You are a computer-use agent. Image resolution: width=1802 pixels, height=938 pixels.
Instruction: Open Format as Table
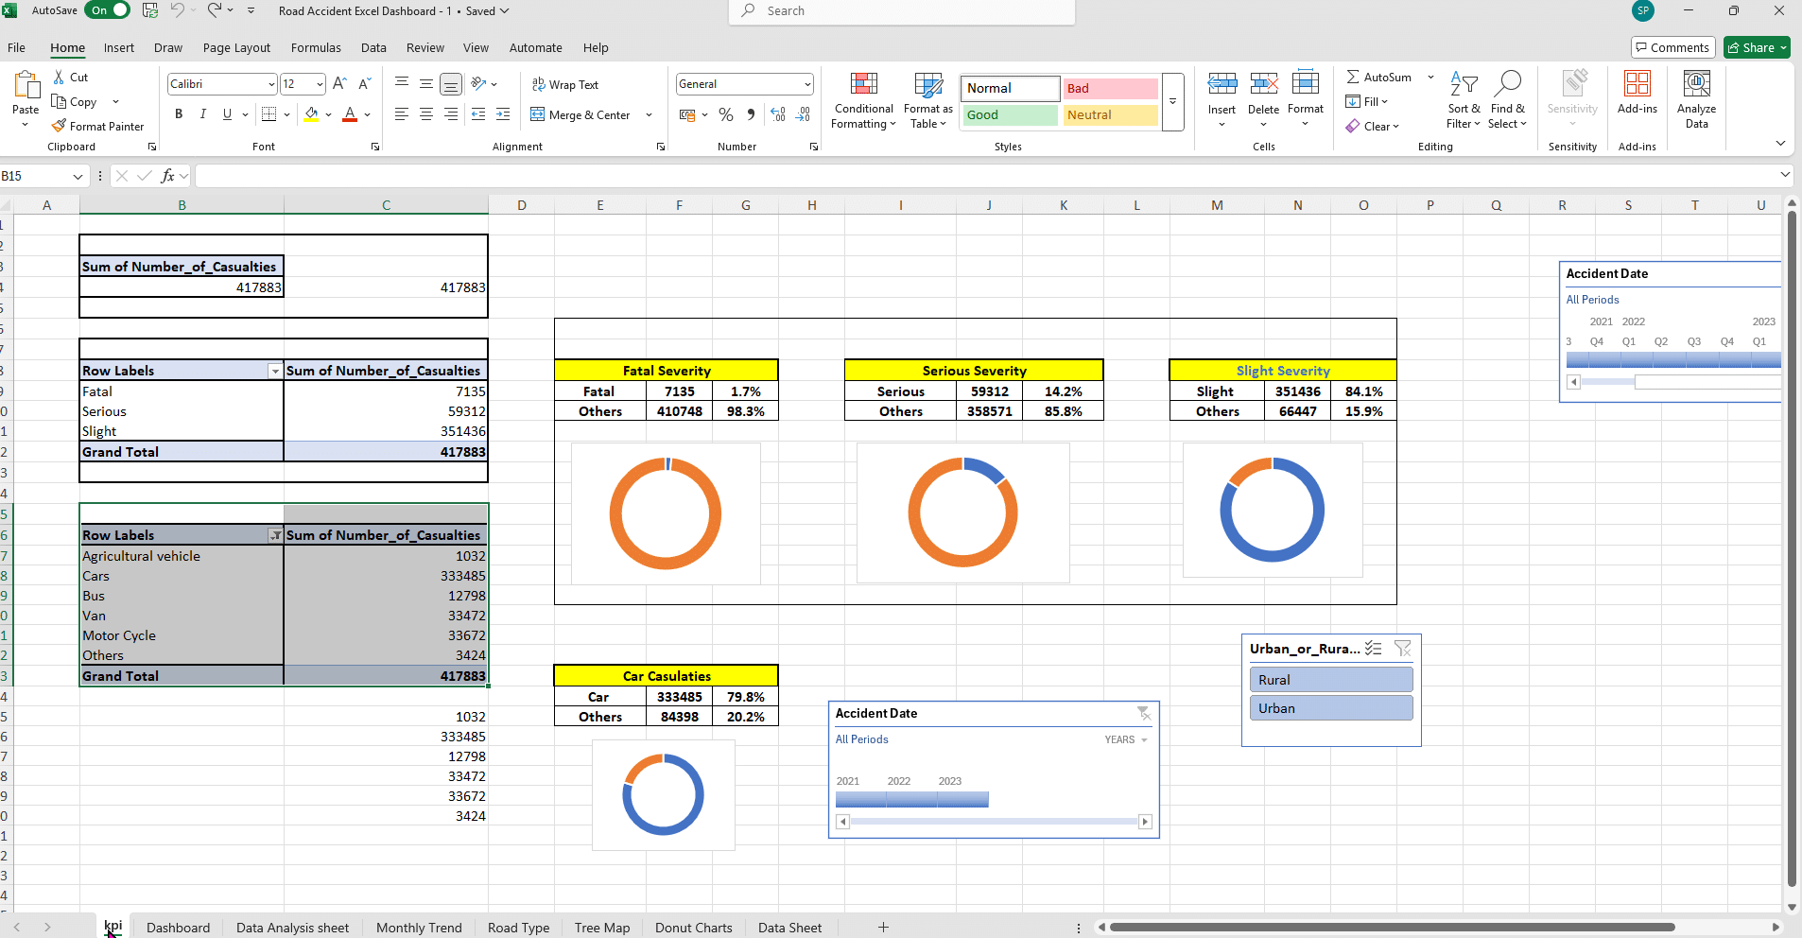(928, 100)
